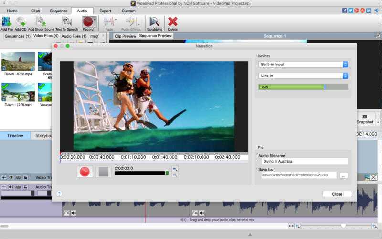
Task: Click the transition icon on video clip end
Action: [x=374, y=177]
